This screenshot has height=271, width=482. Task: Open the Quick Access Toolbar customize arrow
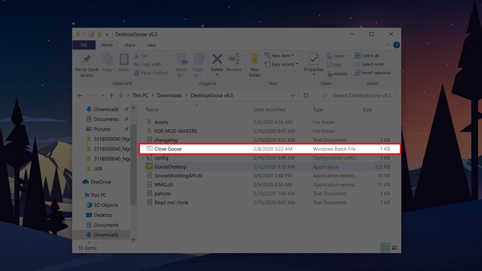tap(107, 34)
